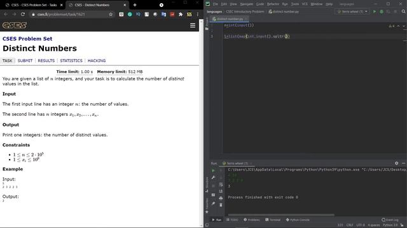Open the Event Log
The image size is (407, 228).
click(x=390, y=220)
